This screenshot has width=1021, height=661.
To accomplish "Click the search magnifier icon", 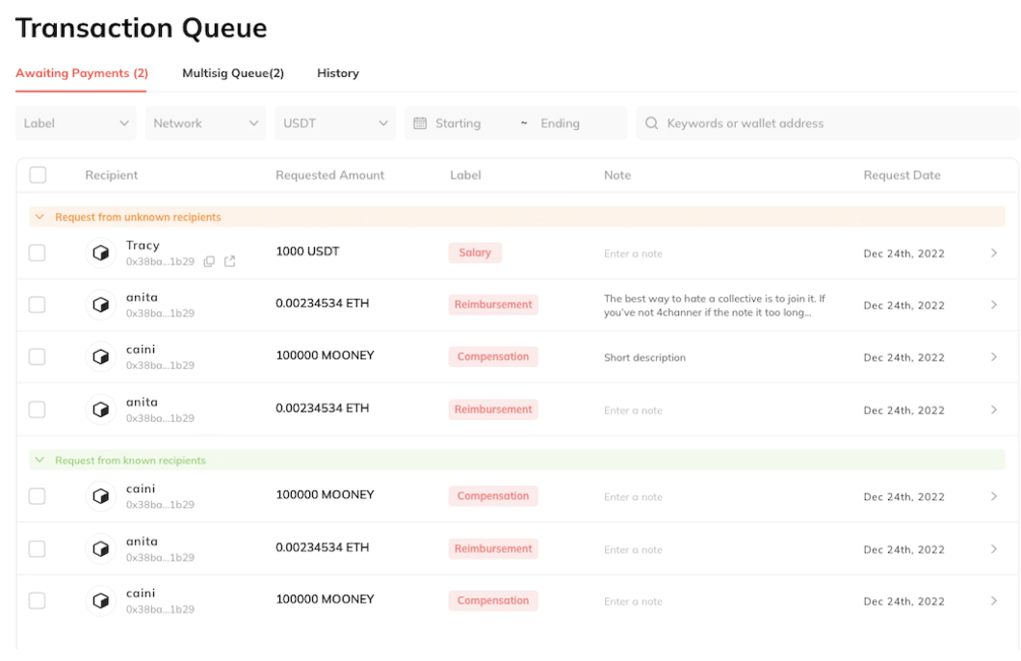I will pos(652,123).
